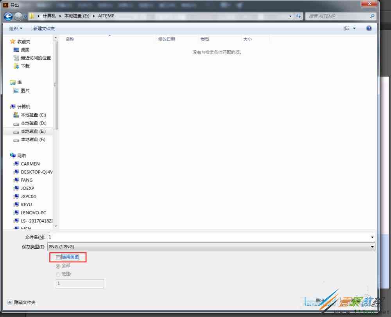Select DESKTOP-QJ4V network computer
The image size is (391, 317).
point(33,172)
